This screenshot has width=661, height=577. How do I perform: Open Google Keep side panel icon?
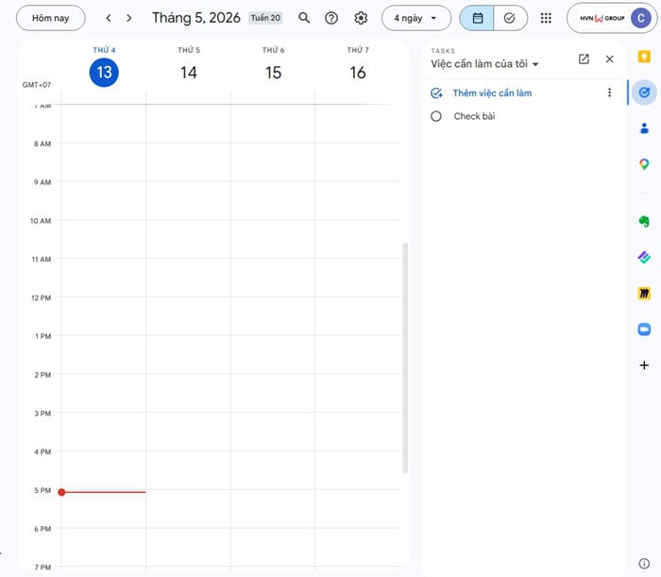click(644, 57)
